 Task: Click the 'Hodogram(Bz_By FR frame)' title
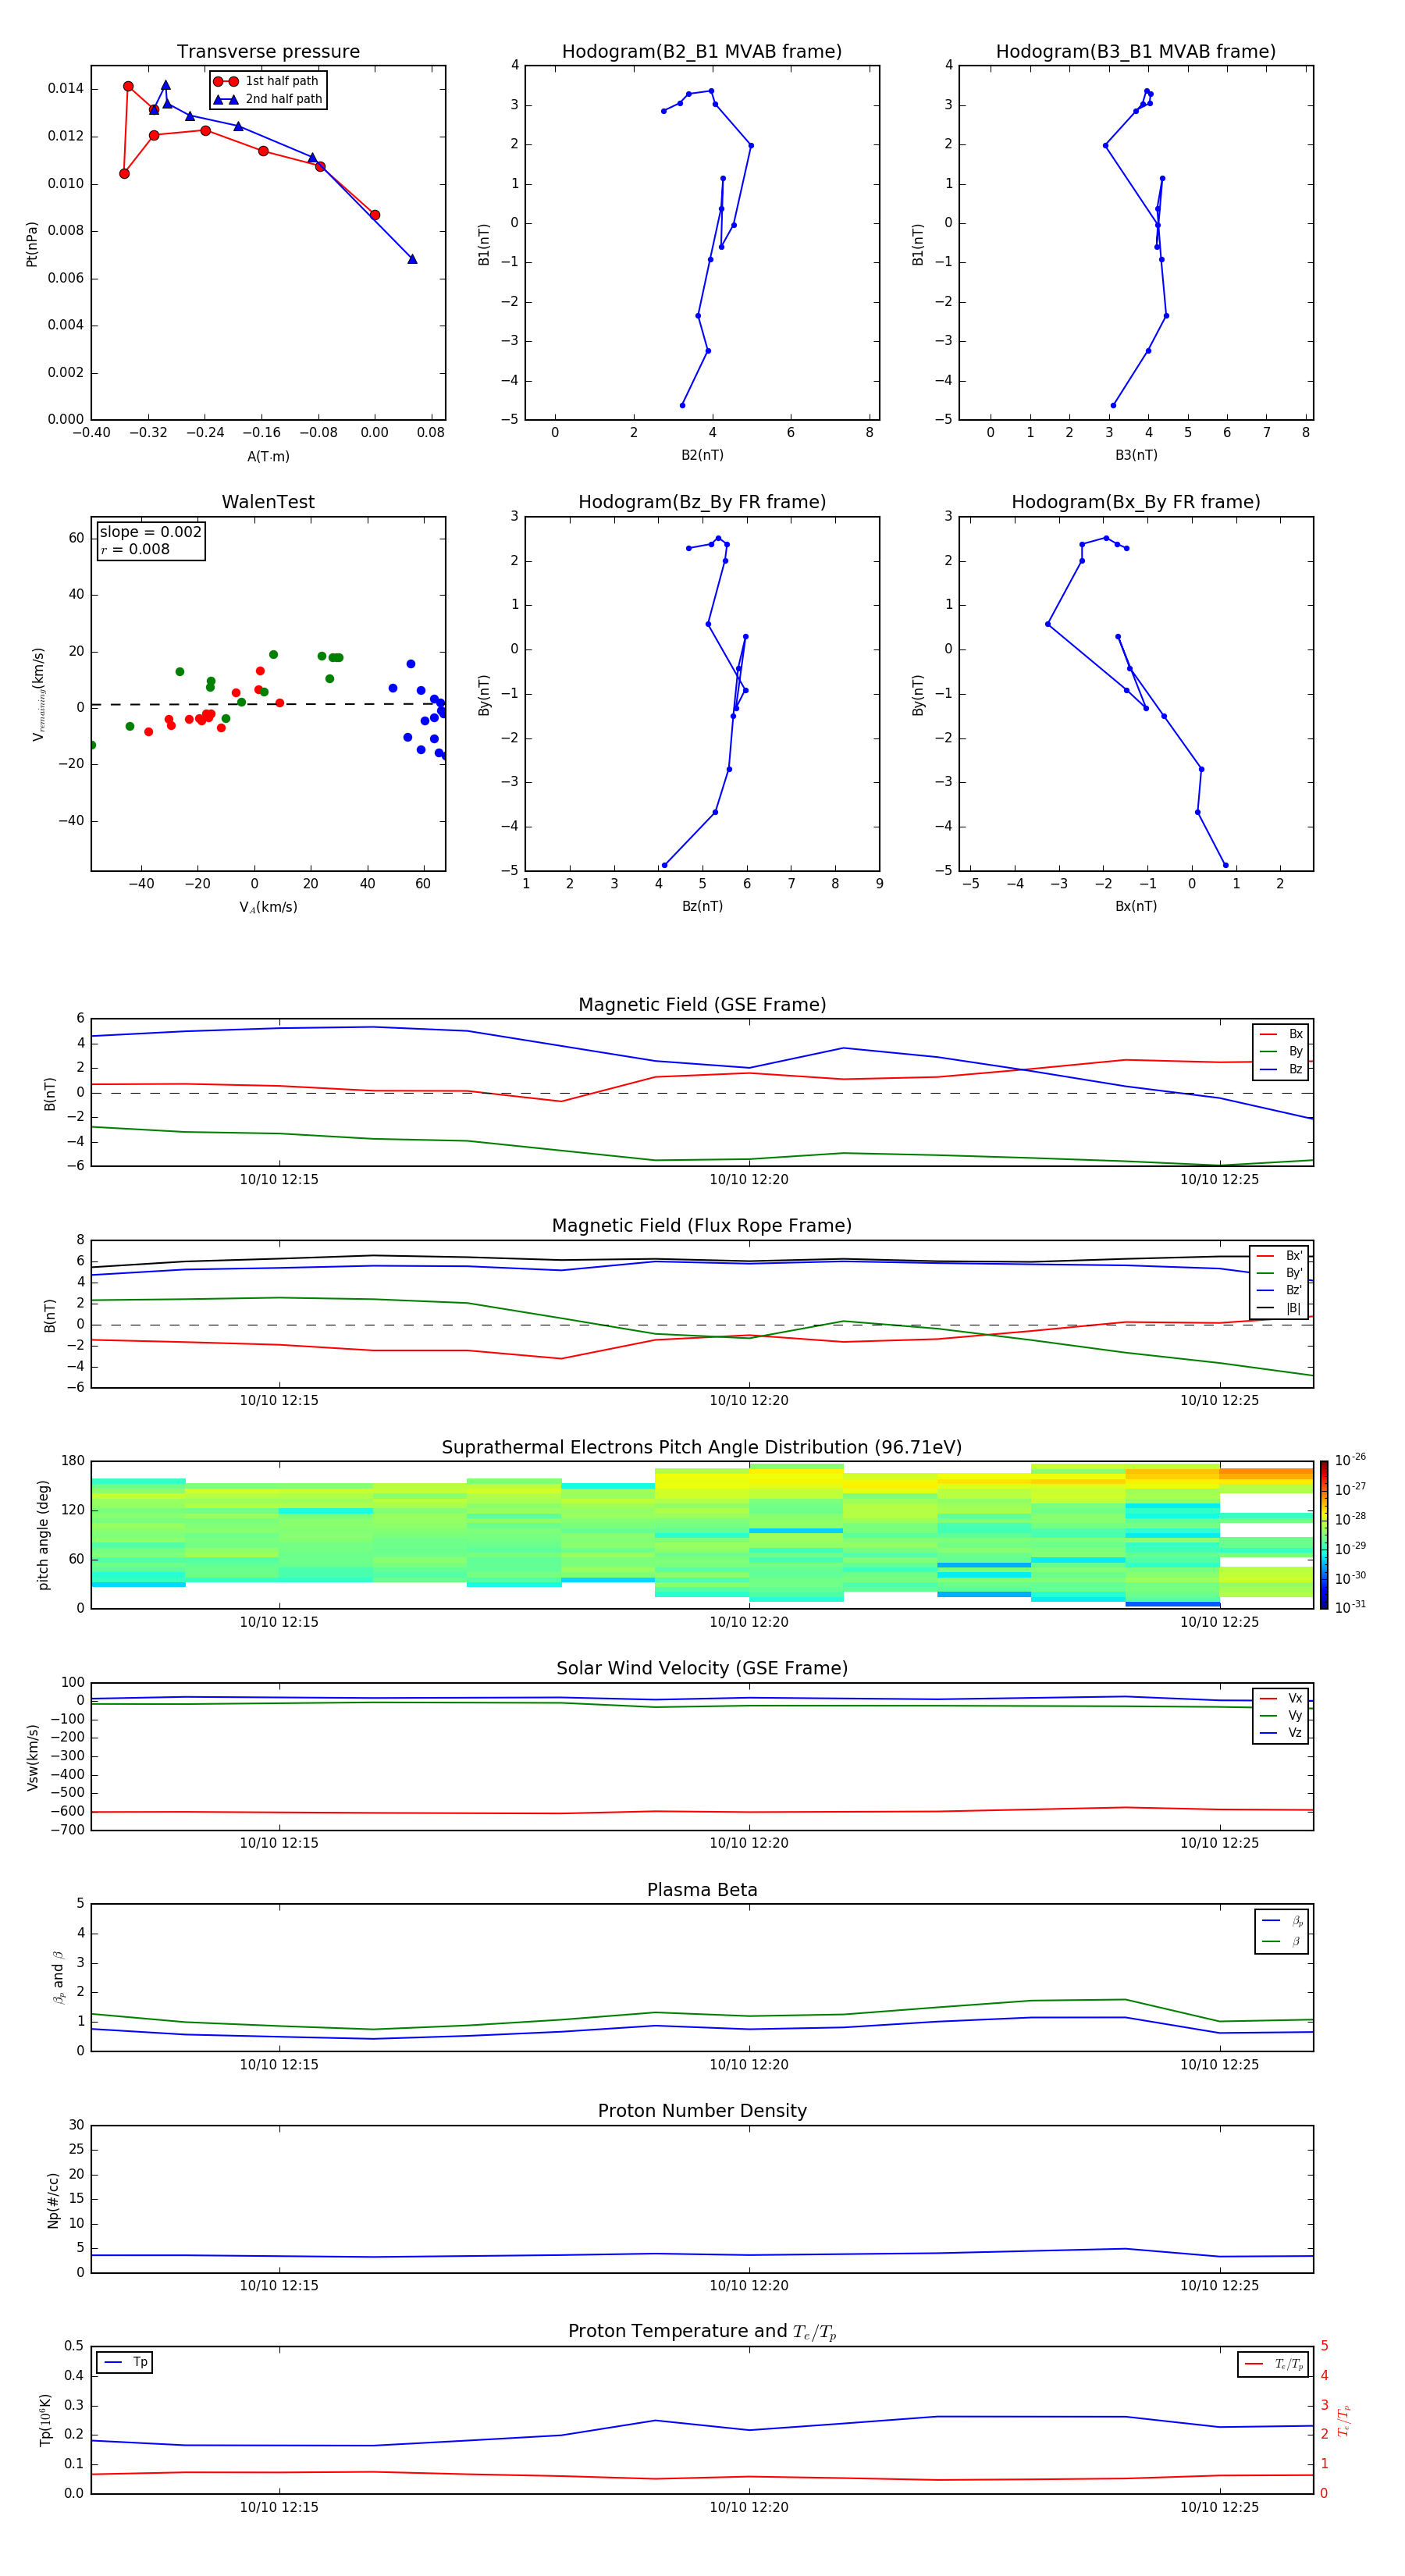click(702, 502)
